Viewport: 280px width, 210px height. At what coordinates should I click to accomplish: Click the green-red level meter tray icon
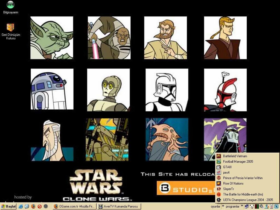point(257,206)
